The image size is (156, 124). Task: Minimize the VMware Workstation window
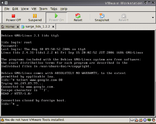coord(149,2)
